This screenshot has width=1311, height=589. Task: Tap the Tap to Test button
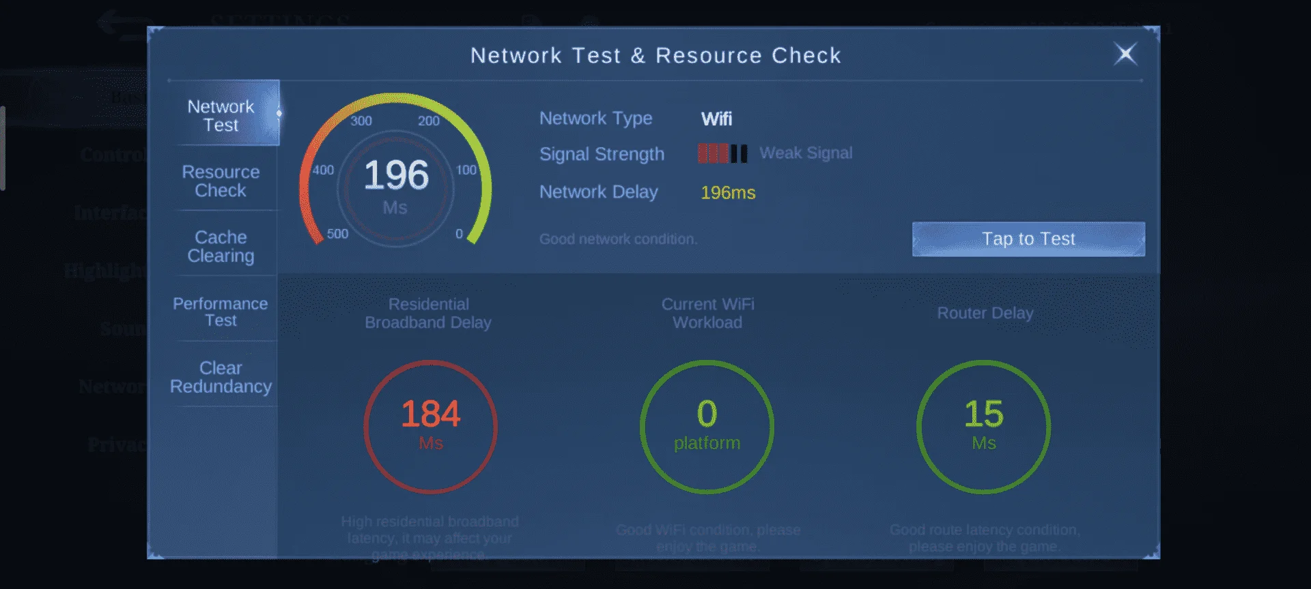pos(1028,239)
